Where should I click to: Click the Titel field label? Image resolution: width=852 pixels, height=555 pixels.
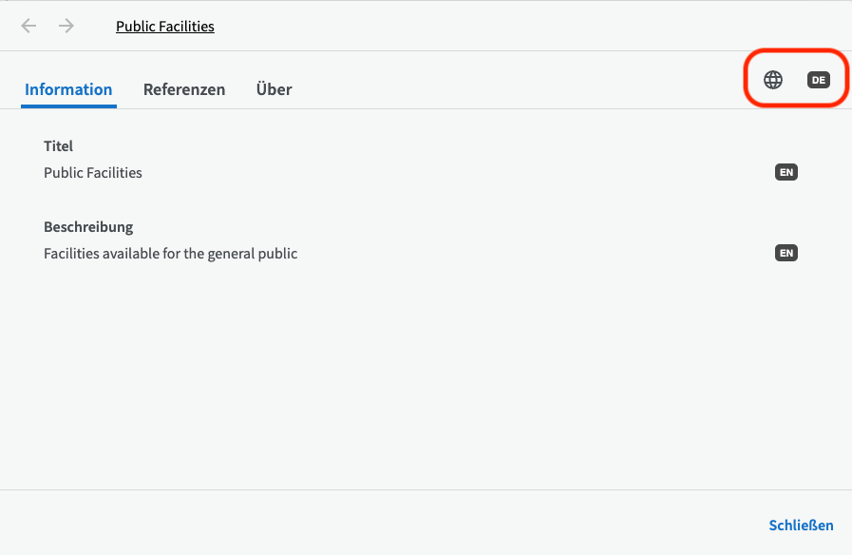58,146
